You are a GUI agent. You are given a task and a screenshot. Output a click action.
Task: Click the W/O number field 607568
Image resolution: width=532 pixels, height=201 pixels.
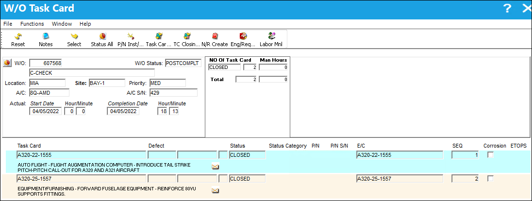tap(46, 63)
